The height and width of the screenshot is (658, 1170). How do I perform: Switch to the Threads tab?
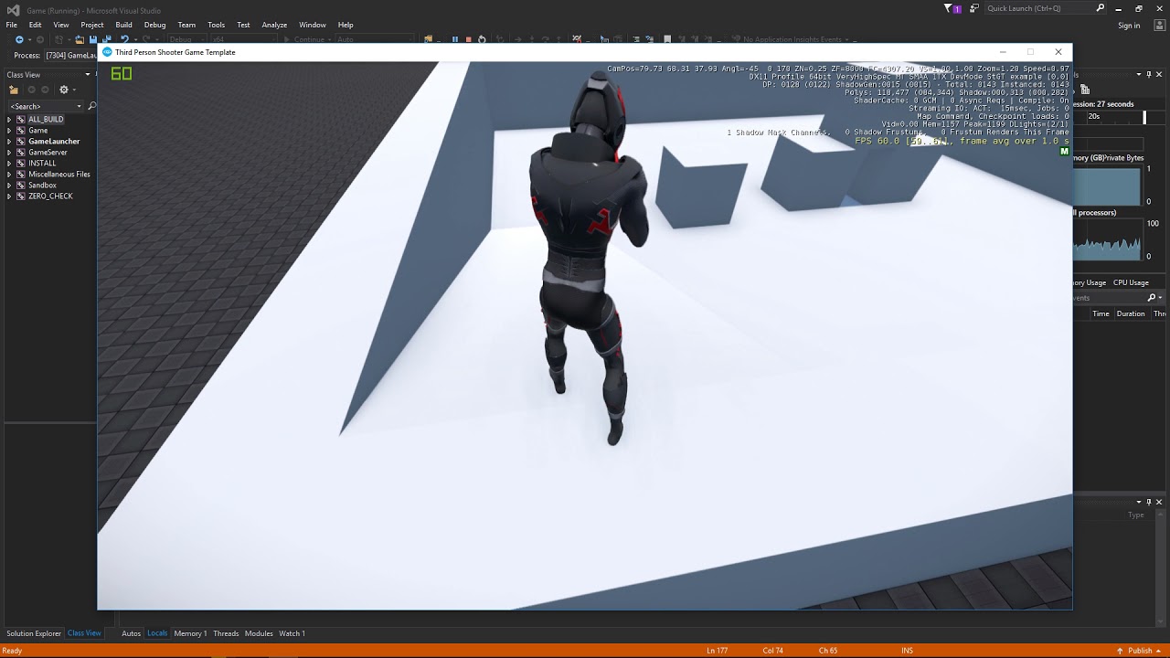(x=226, y=633)
